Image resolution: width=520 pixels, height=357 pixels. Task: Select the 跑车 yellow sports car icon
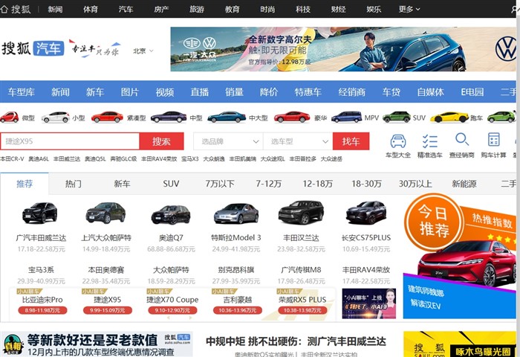tap(449, 118)
